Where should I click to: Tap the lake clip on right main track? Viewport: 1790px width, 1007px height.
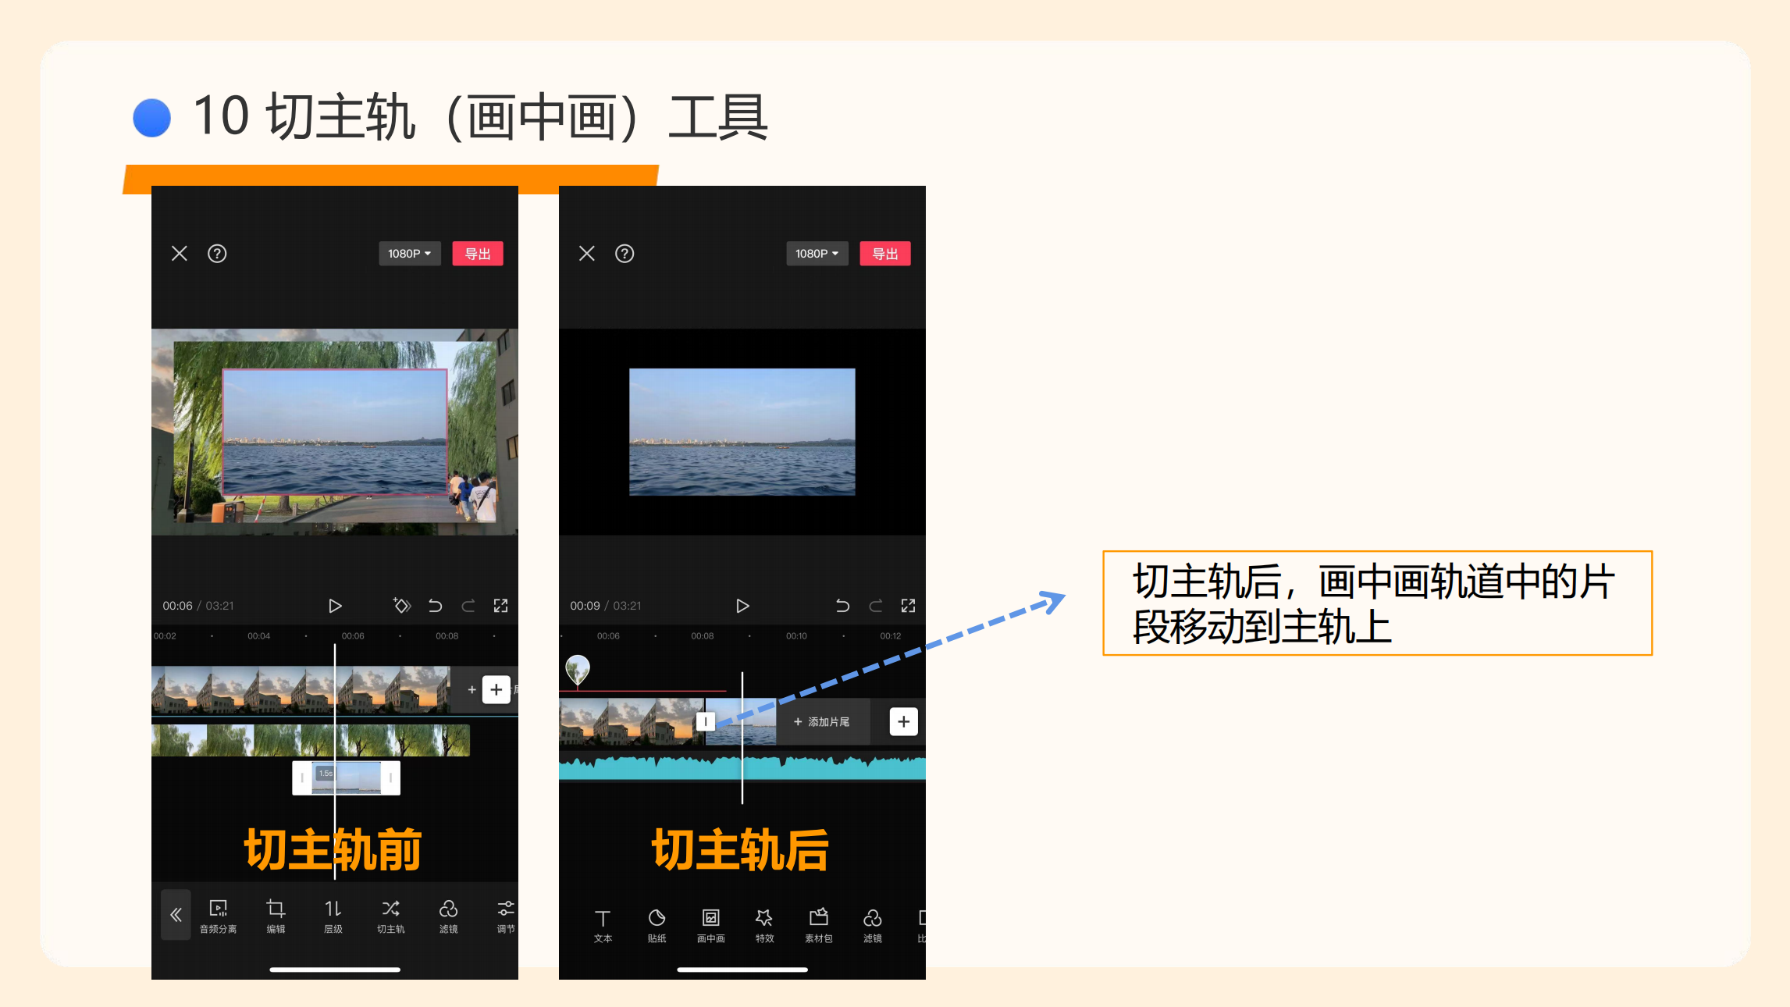click(x=741, y=722)
